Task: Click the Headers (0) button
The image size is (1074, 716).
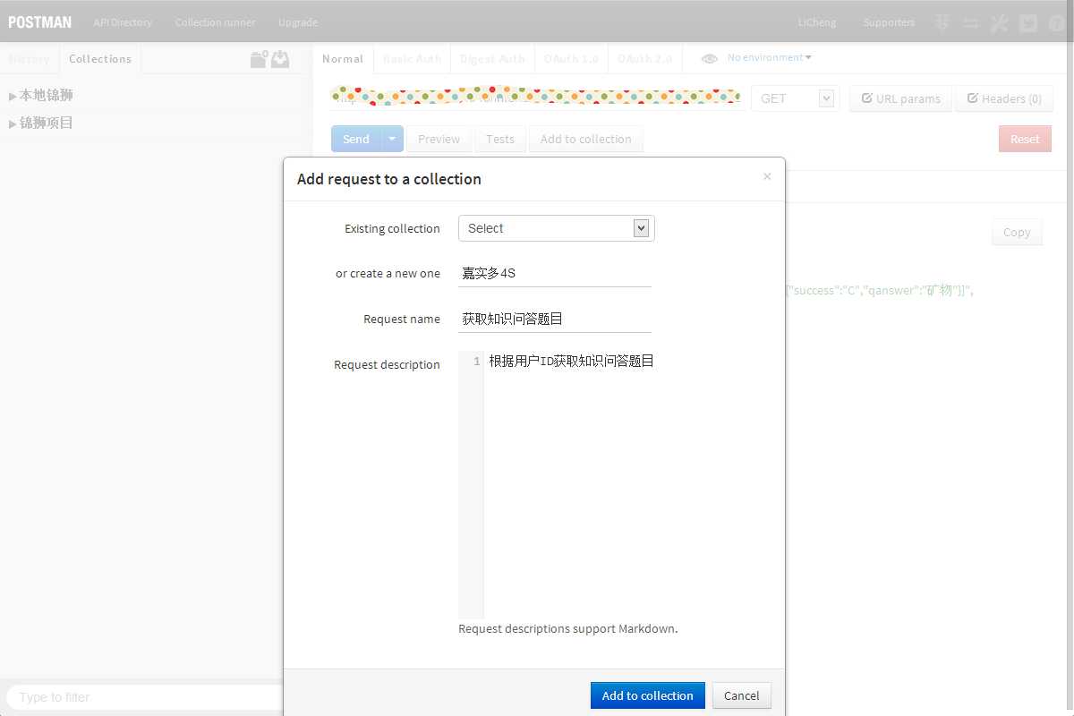Action: point(1004,98)
